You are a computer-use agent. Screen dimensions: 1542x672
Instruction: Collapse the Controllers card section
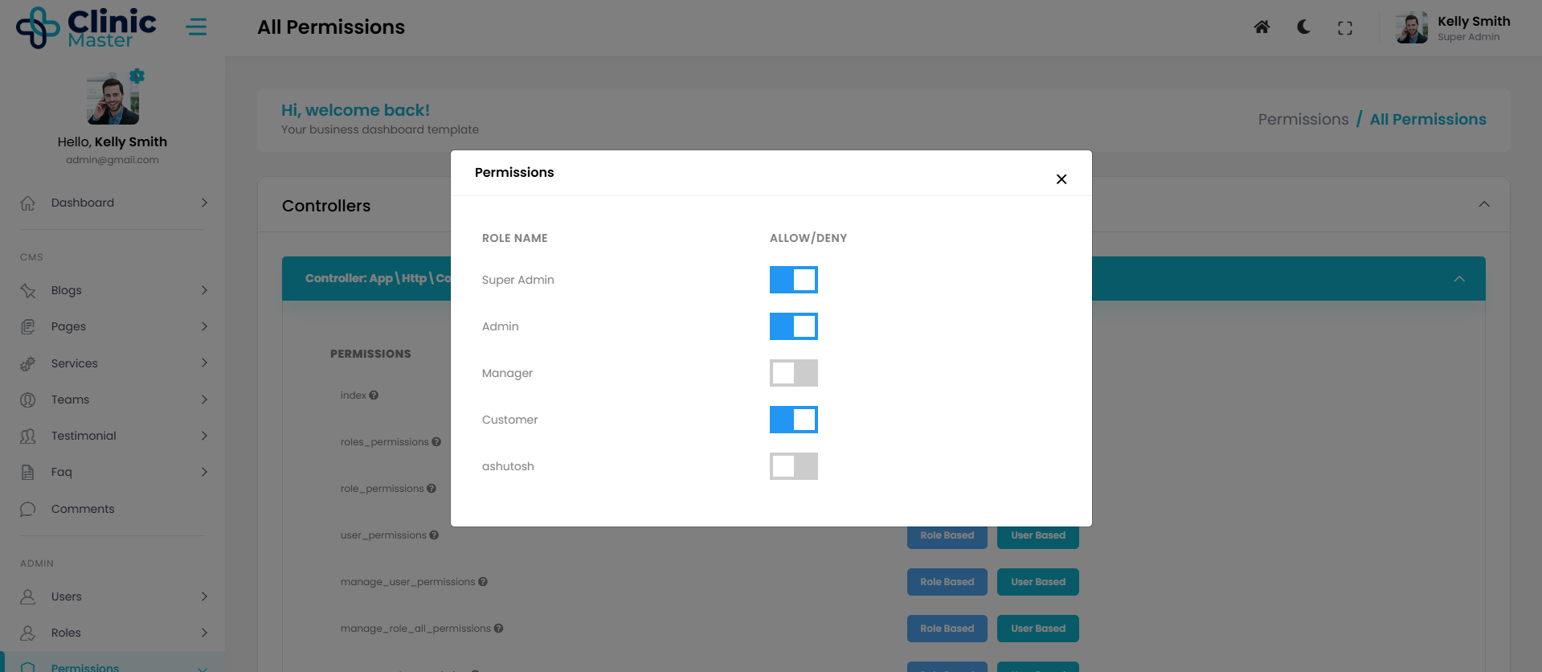click(1483, 205)
